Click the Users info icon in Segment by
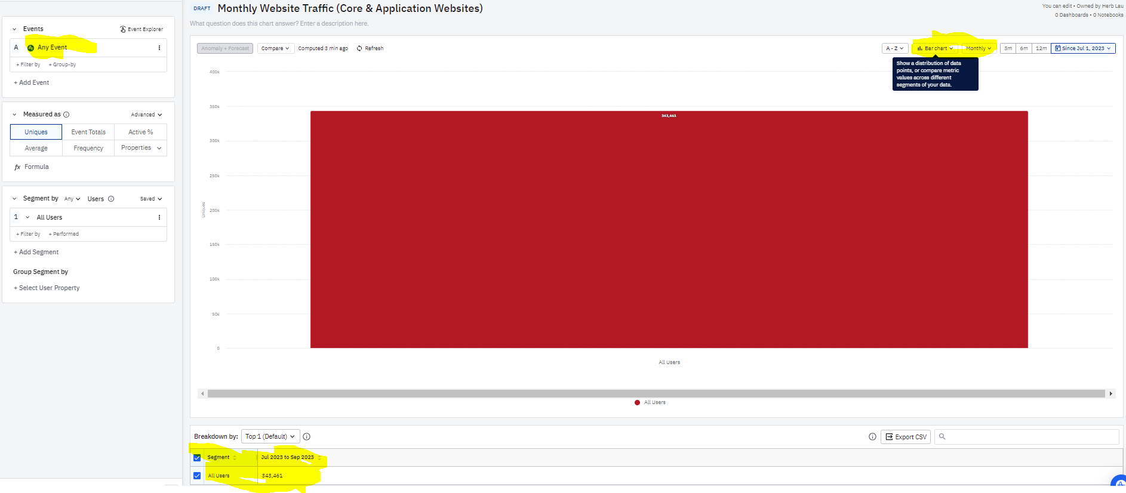This screenshot has height=493, width=1126. (x=111, y=199)
